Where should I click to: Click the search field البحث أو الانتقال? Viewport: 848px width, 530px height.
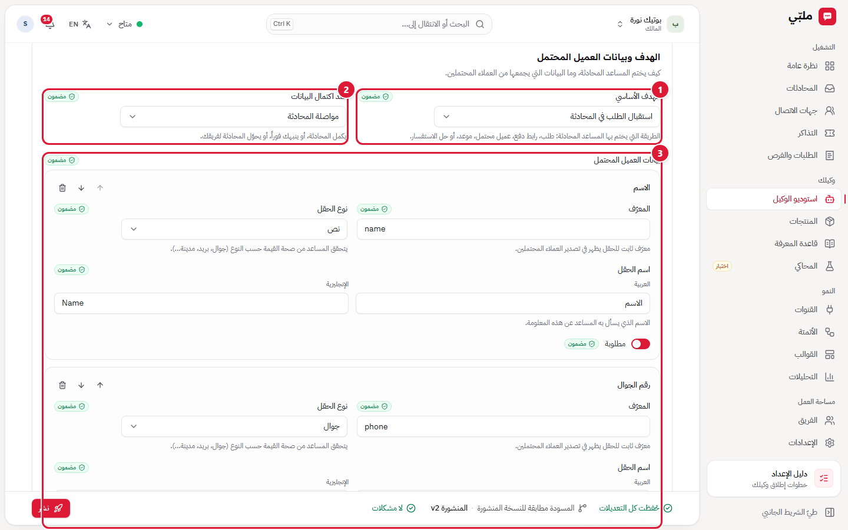click(x=379, y=24)
